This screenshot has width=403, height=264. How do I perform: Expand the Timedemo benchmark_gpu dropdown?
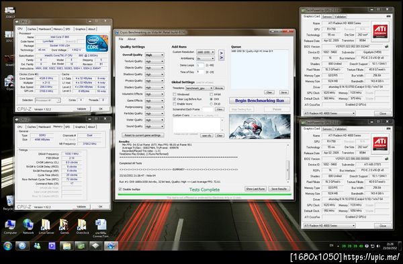(x=199, y=88)
